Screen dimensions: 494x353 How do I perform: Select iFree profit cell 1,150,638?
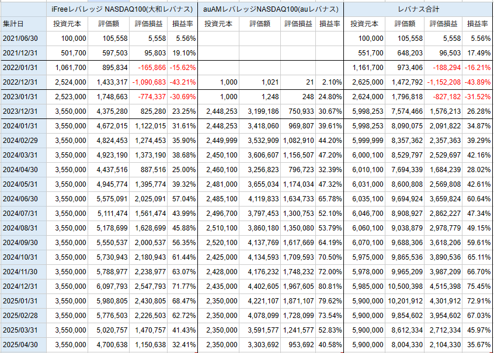pyautogui.click(x=148, y=345)
